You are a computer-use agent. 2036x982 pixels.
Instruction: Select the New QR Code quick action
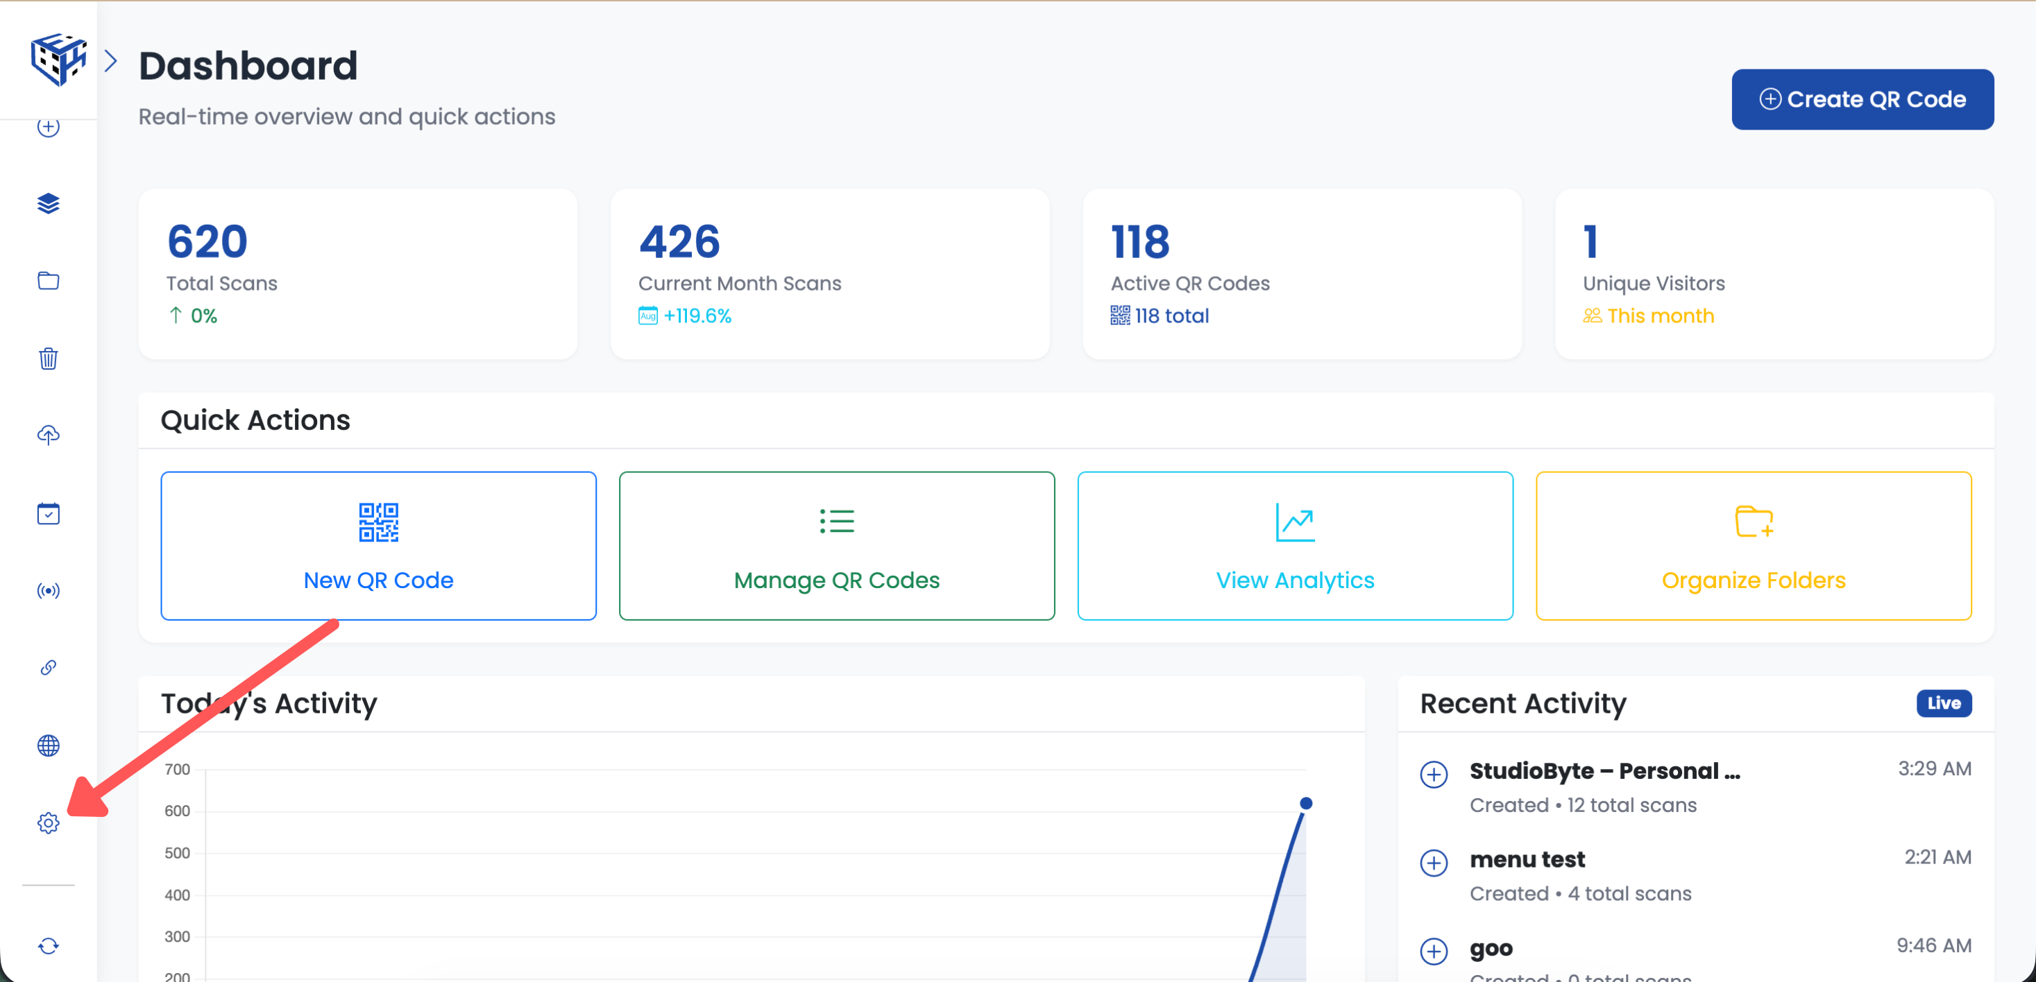pyautogui.click(x=377, y=546)
